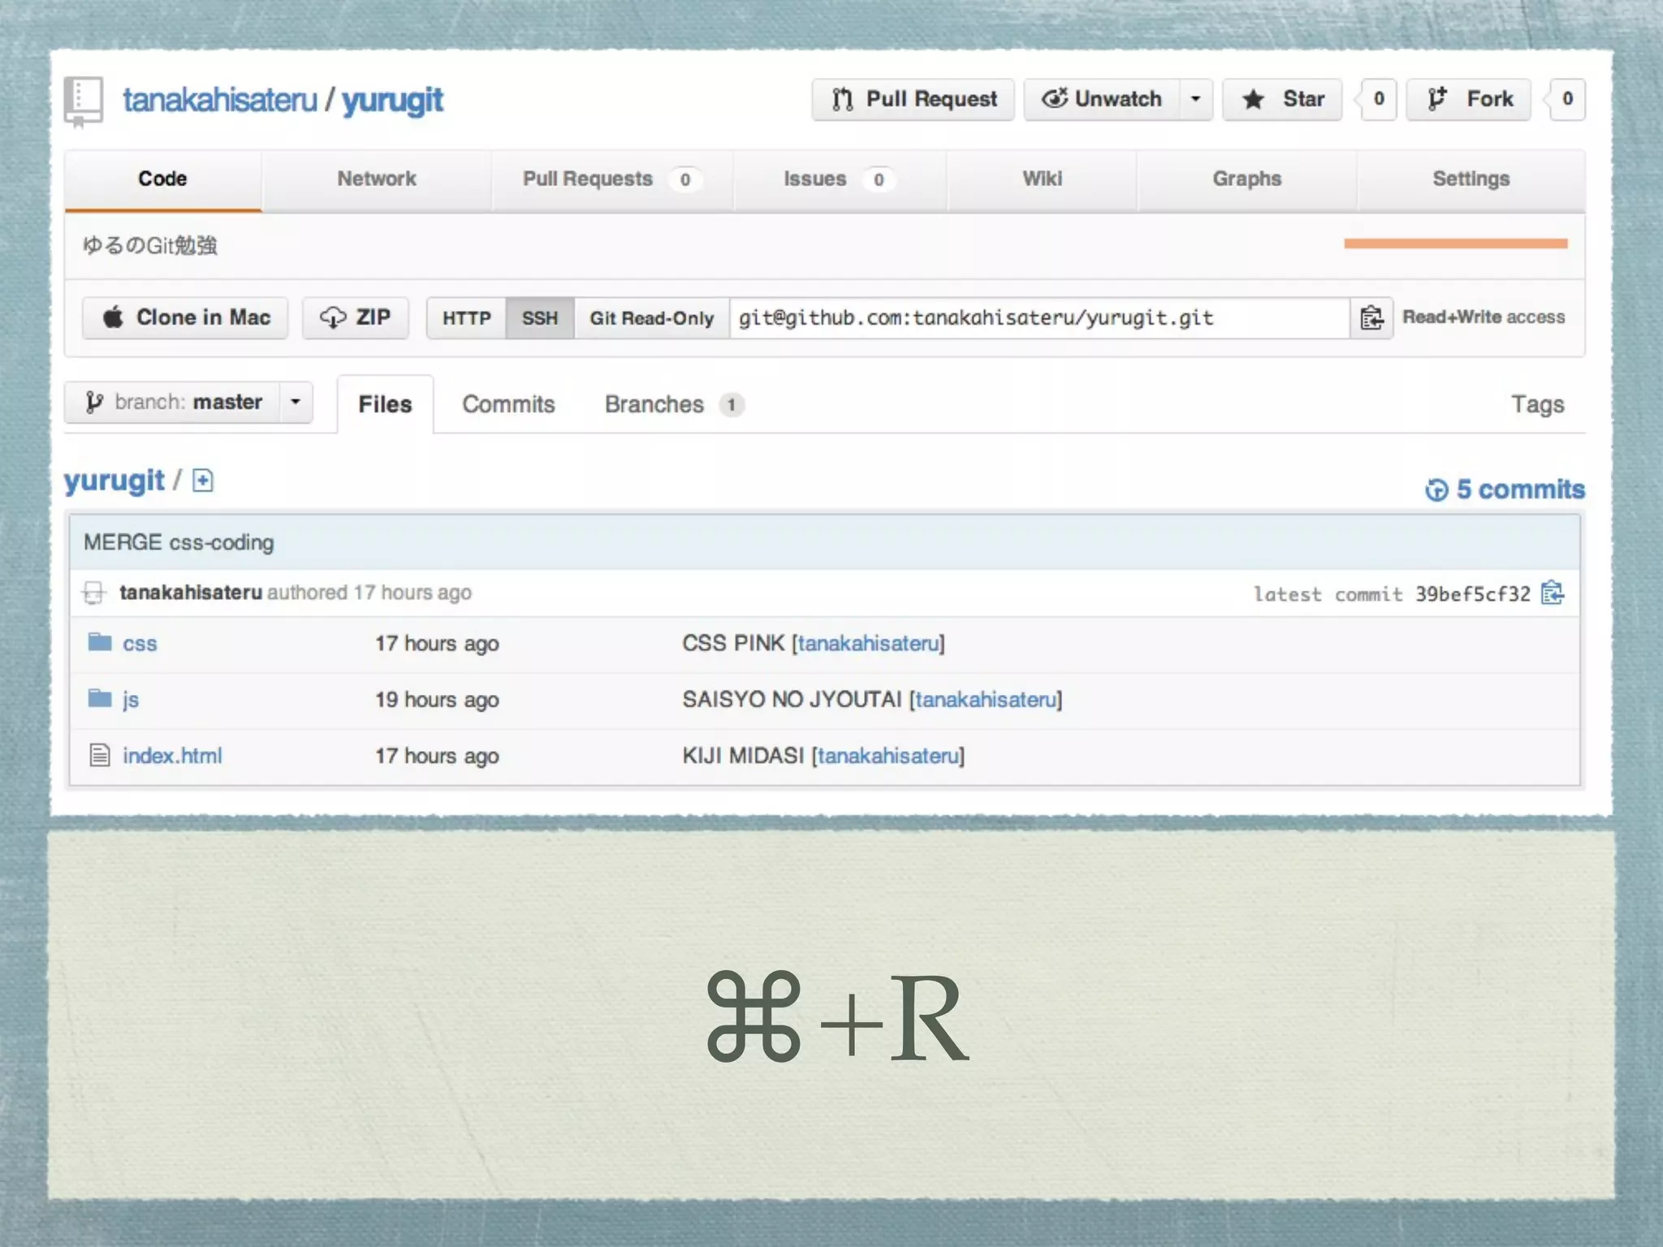Download repository as ZIP

[356, 317]
